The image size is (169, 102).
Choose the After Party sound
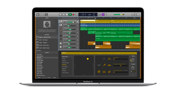coord(39,54)
